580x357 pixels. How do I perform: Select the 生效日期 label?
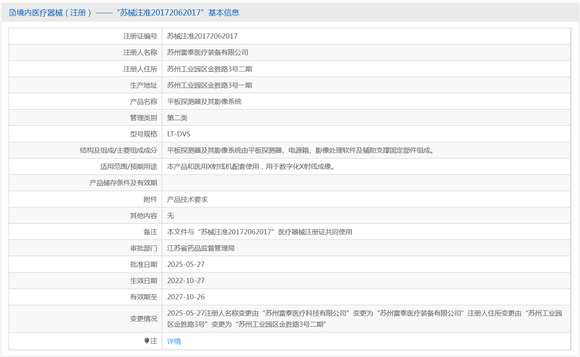point(144,280)
